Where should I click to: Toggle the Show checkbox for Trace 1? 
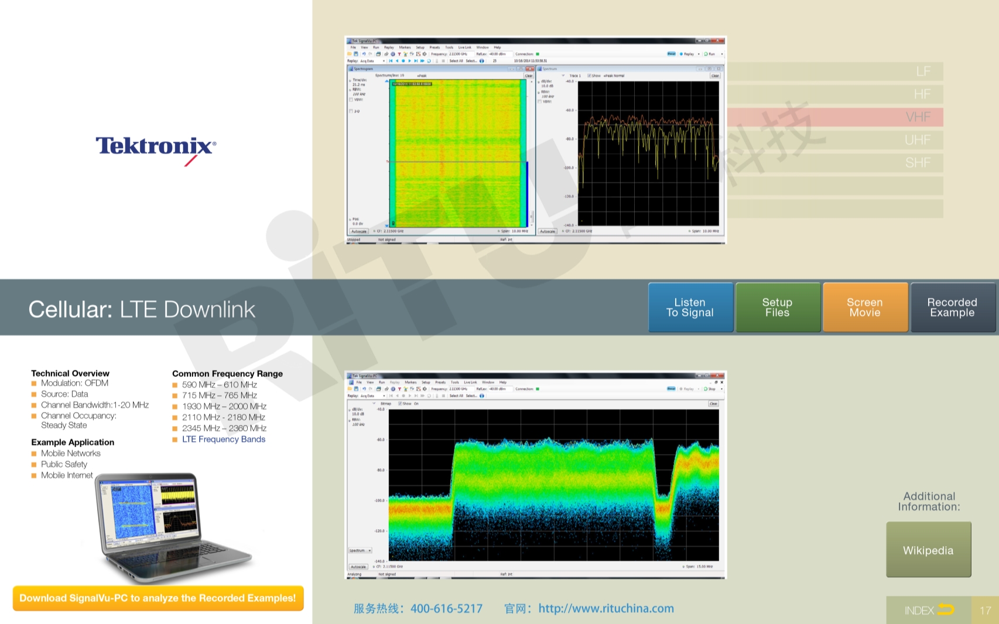589,76
